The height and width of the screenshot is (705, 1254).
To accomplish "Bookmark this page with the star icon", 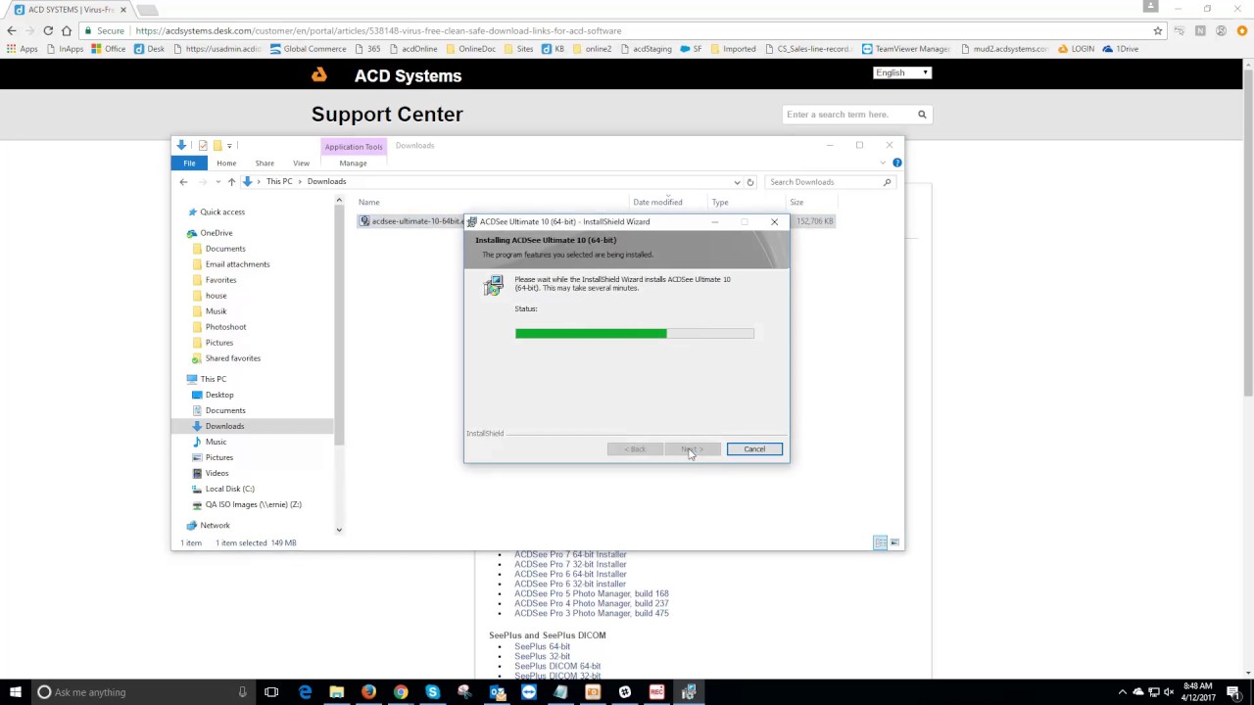I will [1158, 30].
